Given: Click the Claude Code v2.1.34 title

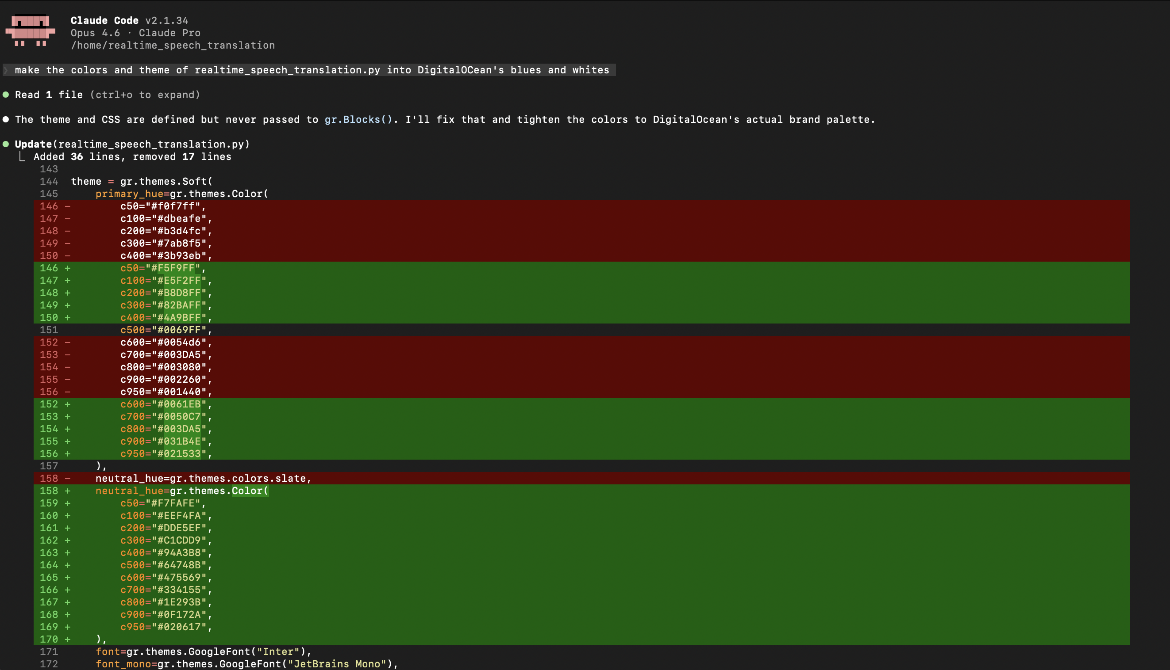Looking at the screenshot, I should (x=129, y=21).
